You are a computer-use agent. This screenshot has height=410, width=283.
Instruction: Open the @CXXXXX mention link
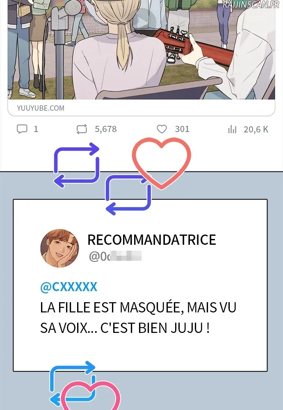(x=69, y=287)
